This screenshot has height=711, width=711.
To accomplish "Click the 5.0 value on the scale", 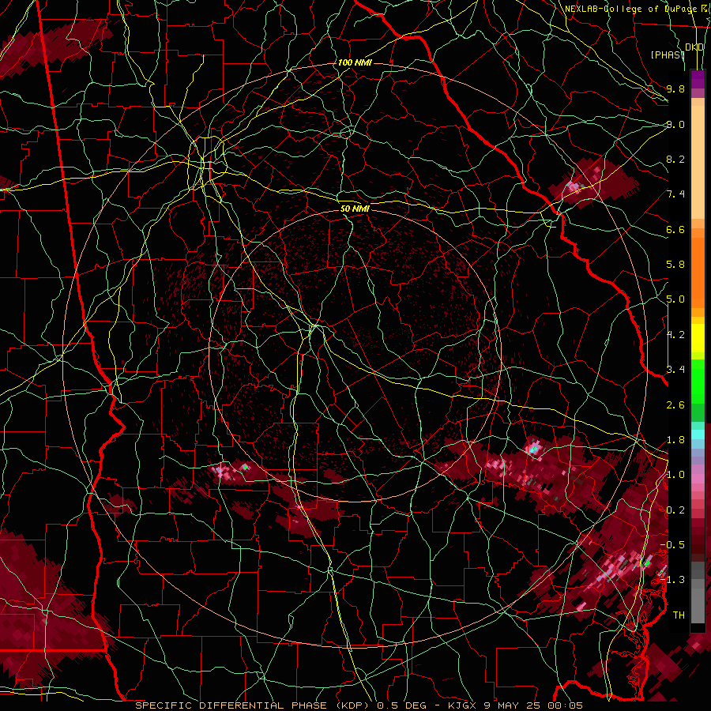I will tap(675, 299).
